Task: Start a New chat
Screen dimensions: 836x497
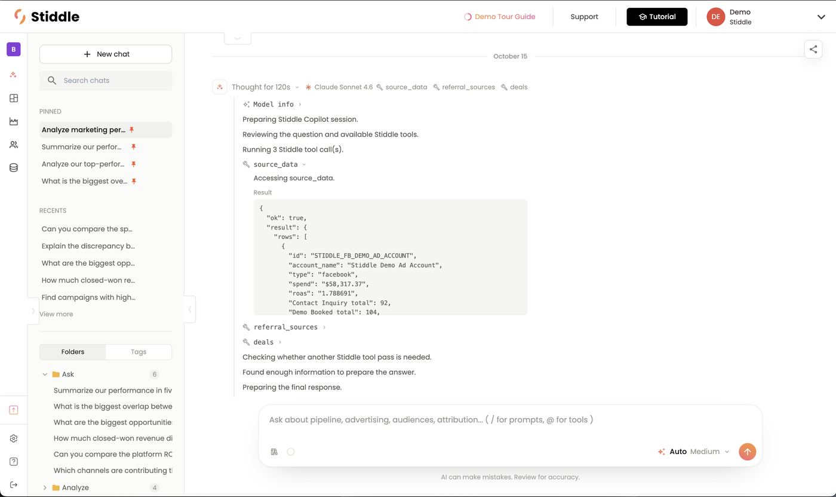Action: [106, 54]
